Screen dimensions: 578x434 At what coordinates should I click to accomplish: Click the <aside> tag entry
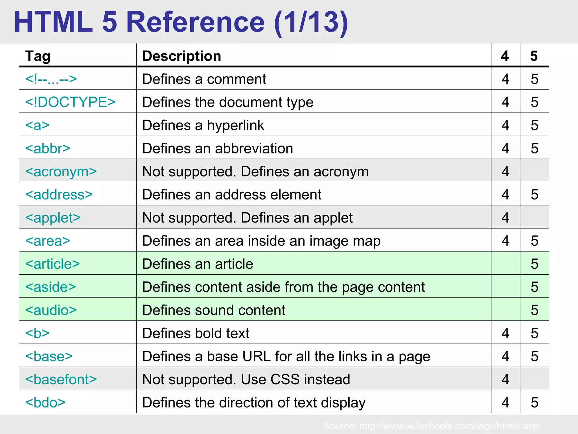click(x=51, y=287)
